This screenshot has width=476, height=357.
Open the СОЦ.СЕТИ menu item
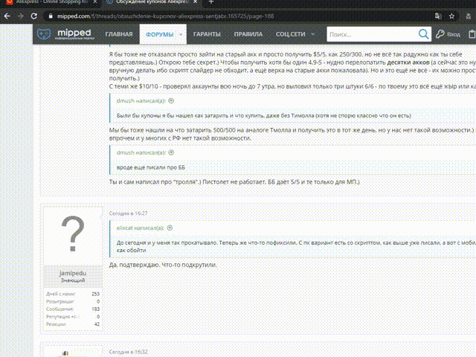(x=290, y=34)
